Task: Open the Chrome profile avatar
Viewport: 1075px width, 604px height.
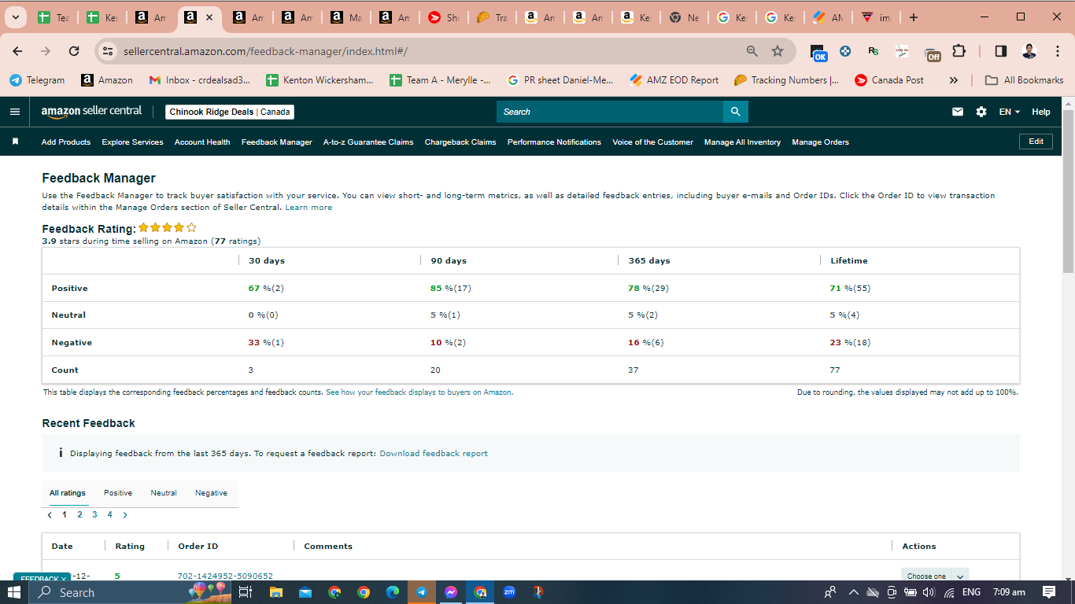Action: (1029, 51)
